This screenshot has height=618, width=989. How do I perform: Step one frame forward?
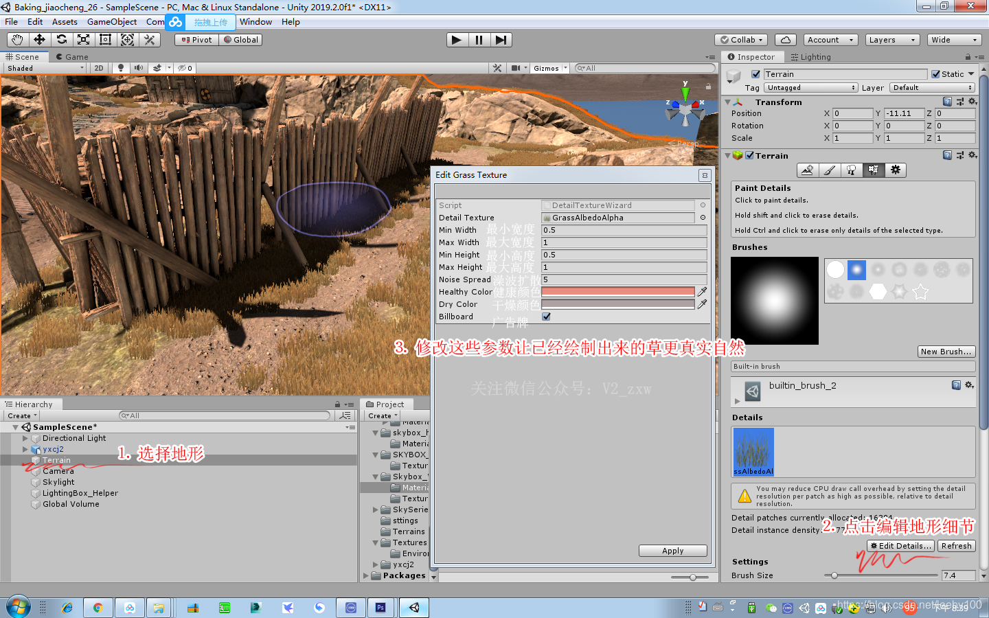tap(501, 40)
